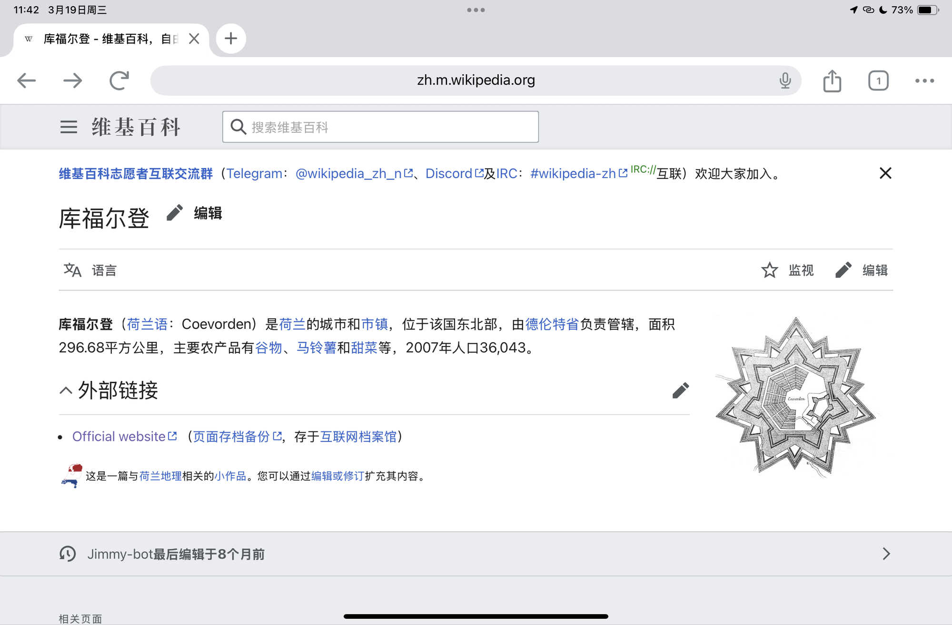Open the Wikipedia hamburger menu

coord(69,127)
